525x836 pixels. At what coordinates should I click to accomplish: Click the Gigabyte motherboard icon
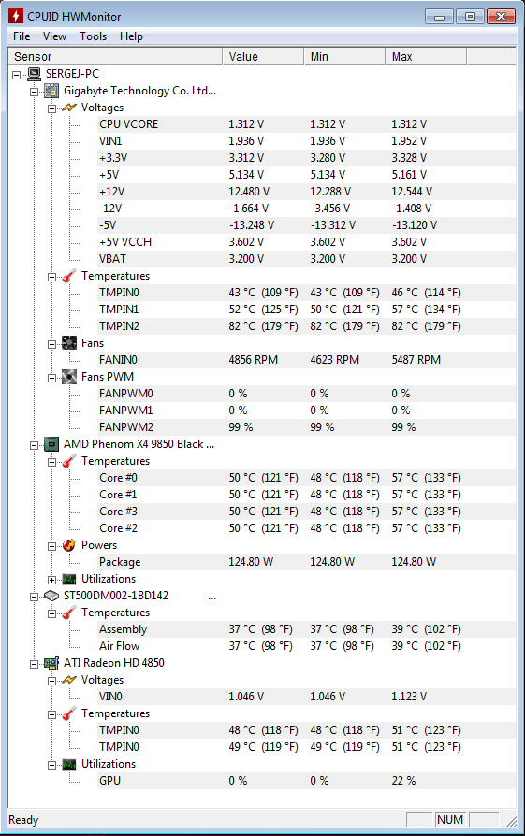pos(51,91)
